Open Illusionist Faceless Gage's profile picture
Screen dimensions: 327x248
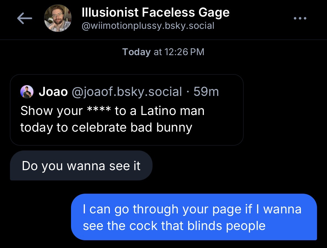click(x=58, y=18)
